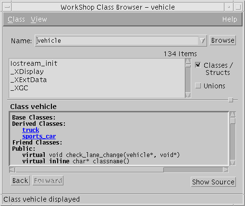Viewport: 245px width, 206px height.
Task: Click the Name input field containing vehicle
Action: click(x=117, y=41)
